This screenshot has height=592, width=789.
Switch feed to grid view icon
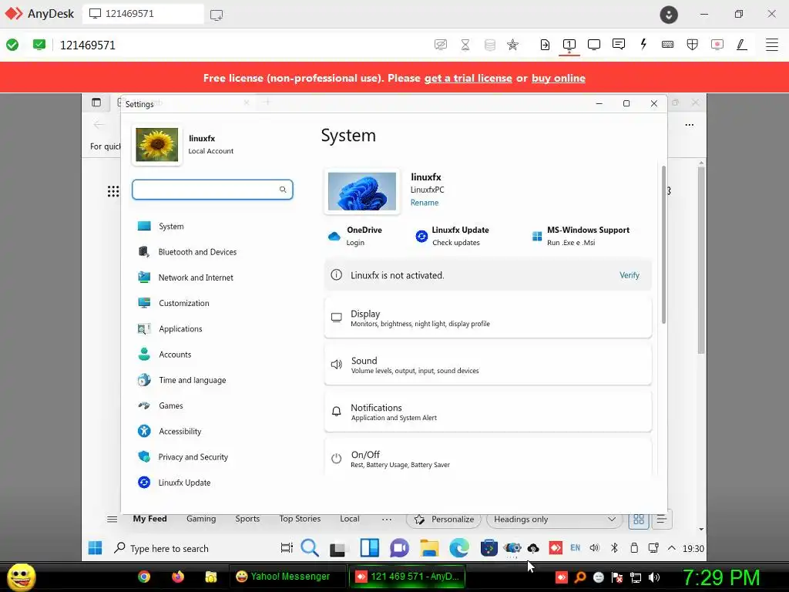tap(639, 520)
